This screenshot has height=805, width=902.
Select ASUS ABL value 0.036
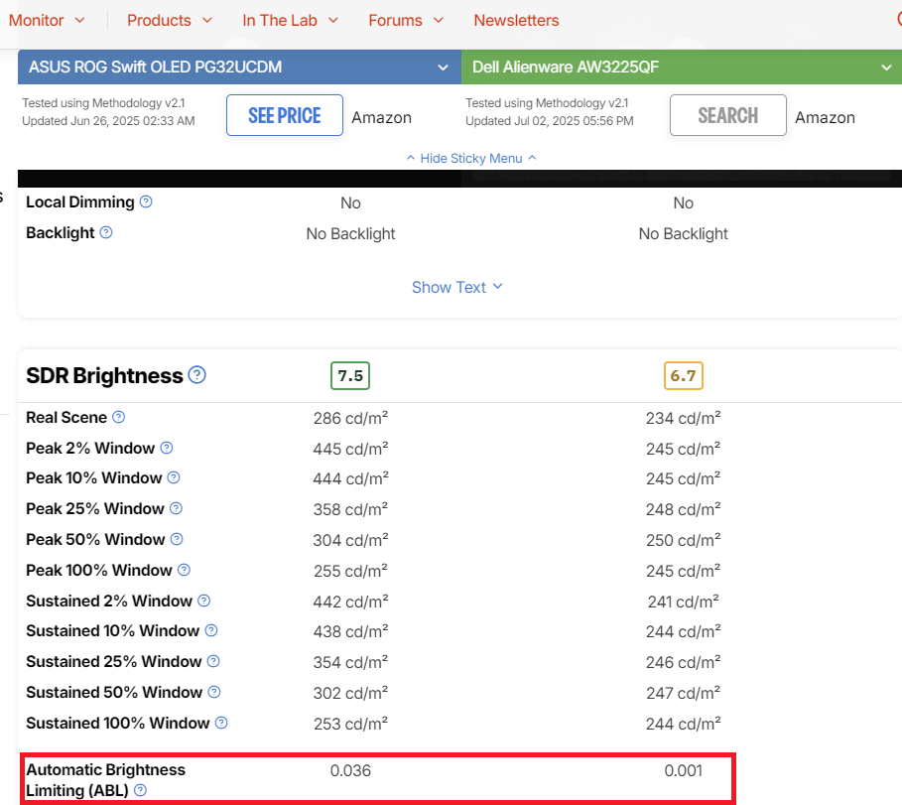point(350,770)
